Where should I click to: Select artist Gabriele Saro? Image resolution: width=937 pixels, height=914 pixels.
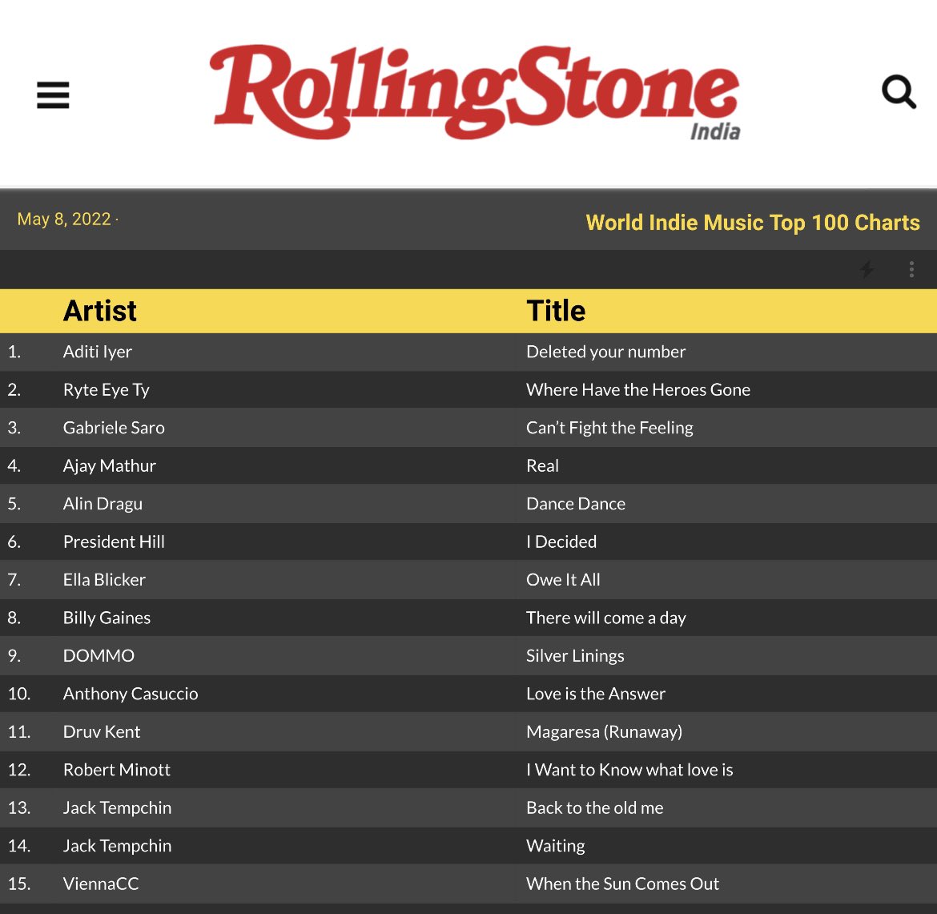pos(115,428)
